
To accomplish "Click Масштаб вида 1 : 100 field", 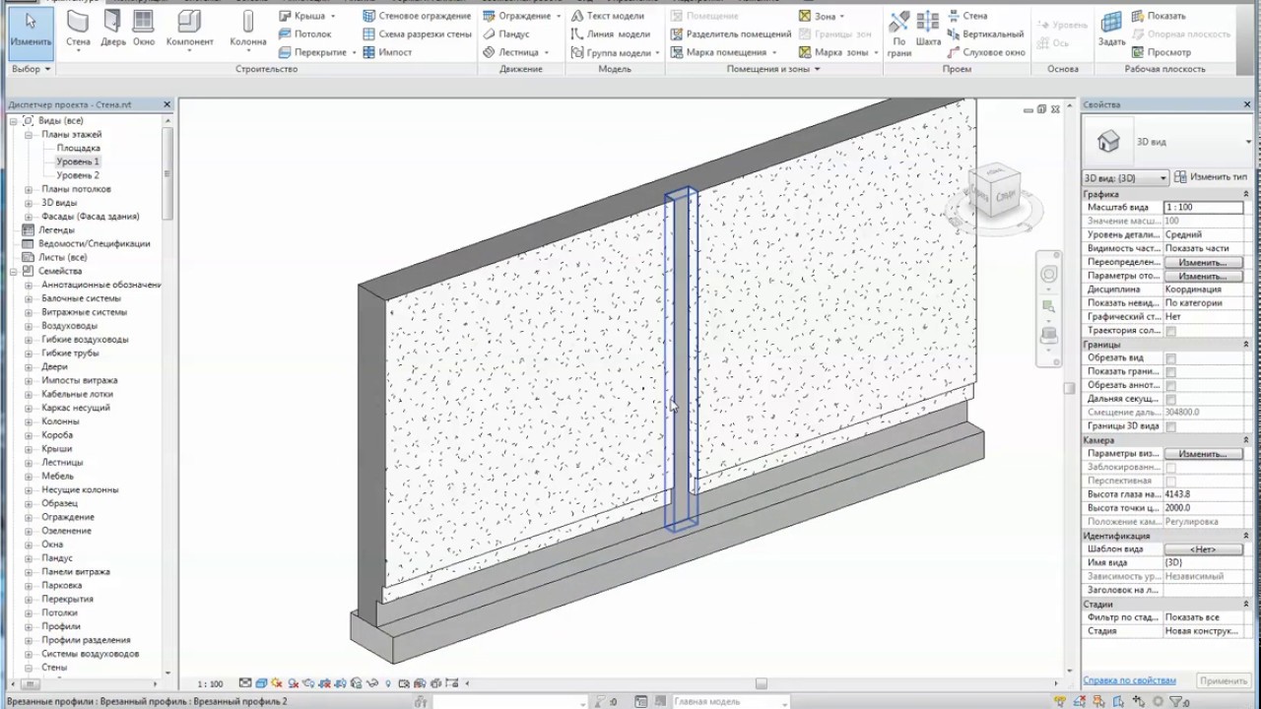I will [1203, 208].
